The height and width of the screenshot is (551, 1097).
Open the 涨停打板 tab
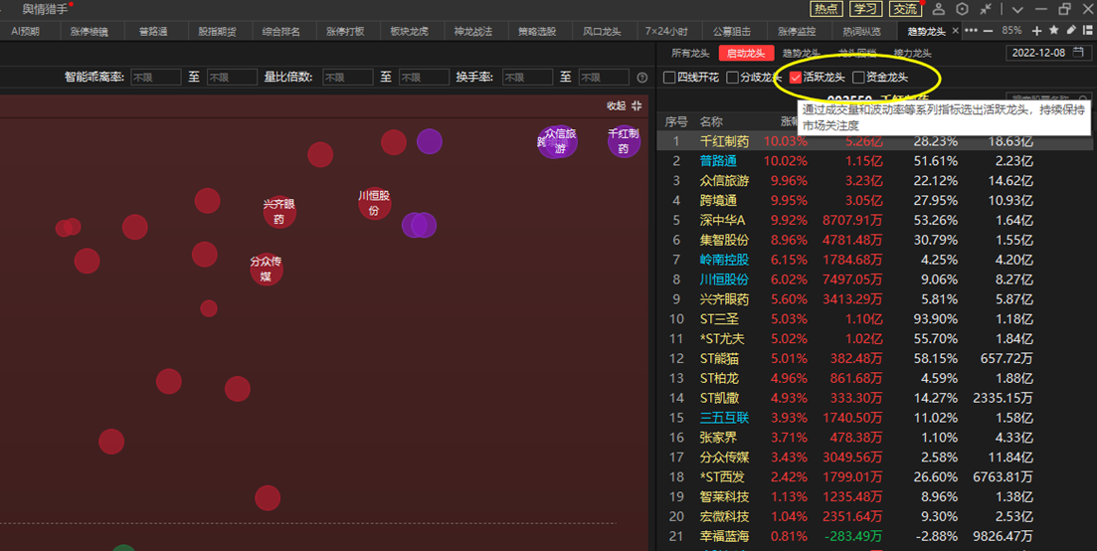(x=345, y=32)
